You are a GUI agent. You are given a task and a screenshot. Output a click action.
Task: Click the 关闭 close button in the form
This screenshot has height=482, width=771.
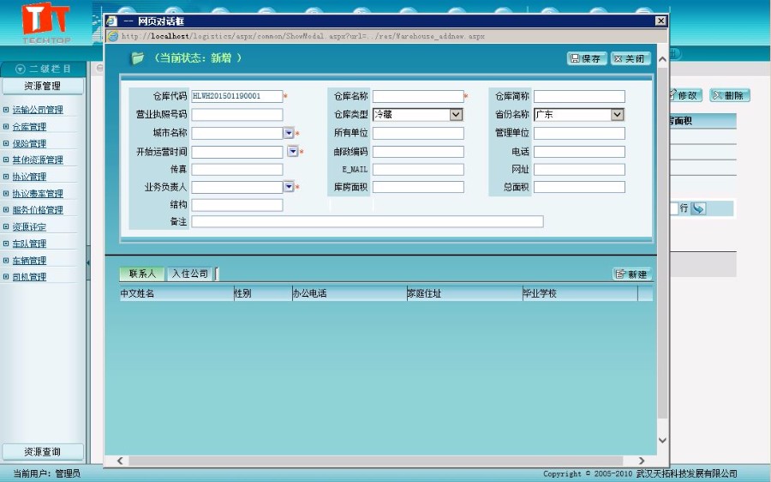(x=631, y=58)
